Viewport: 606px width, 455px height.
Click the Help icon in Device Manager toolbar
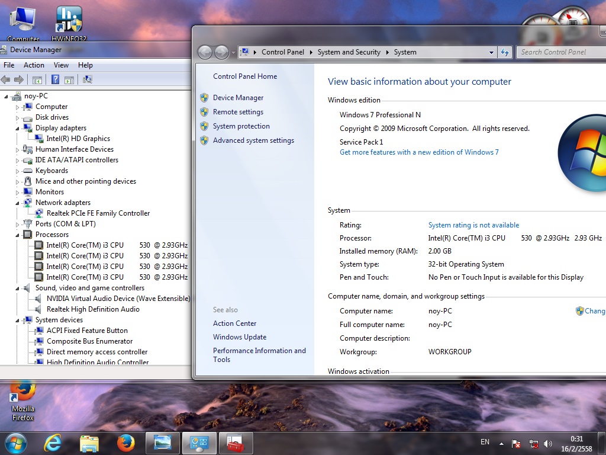55,80
